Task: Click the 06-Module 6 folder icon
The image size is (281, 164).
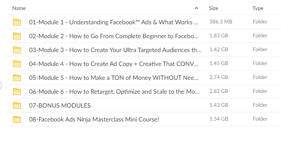Action: click(x=17, y=92)
